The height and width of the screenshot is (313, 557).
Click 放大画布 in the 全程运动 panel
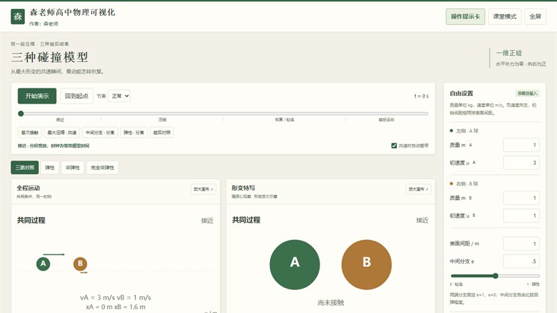pyautogui.click(x=203, y=189)
